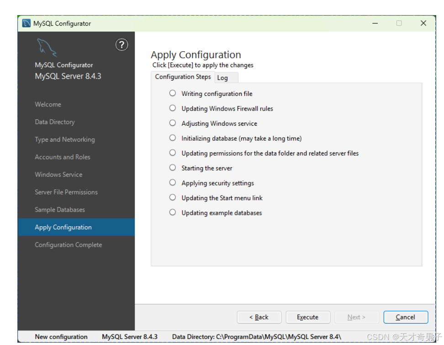The height and width of the screenshot is (345, 444).
Task: Minimize the MySQL Configurator window
Action: 375,23
